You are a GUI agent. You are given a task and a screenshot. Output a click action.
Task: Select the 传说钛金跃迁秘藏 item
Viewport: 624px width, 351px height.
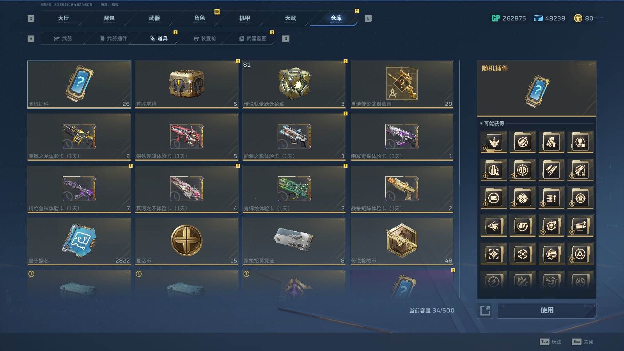coord(294,84)
